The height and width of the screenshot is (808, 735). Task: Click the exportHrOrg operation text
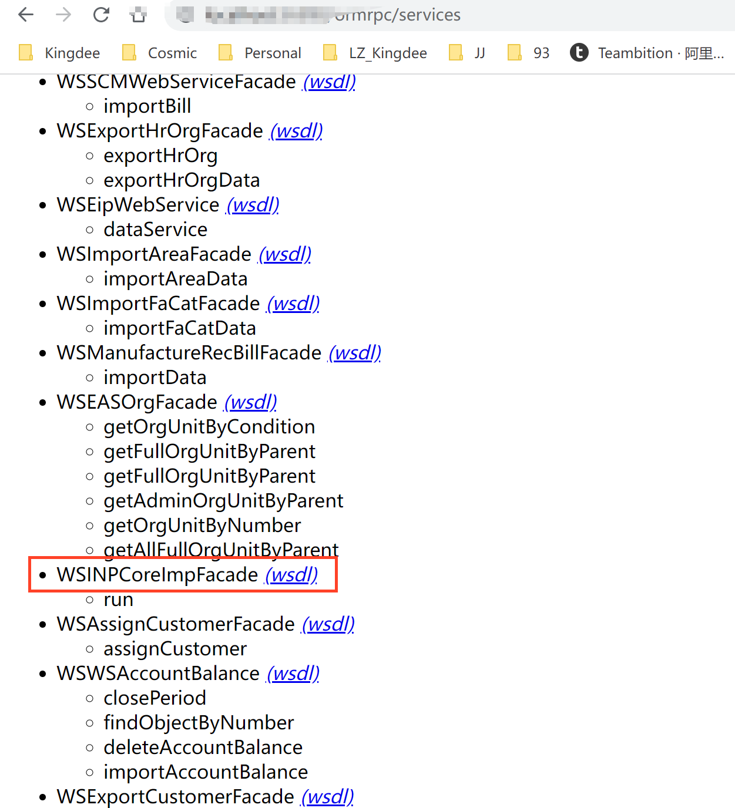[161, 156]
